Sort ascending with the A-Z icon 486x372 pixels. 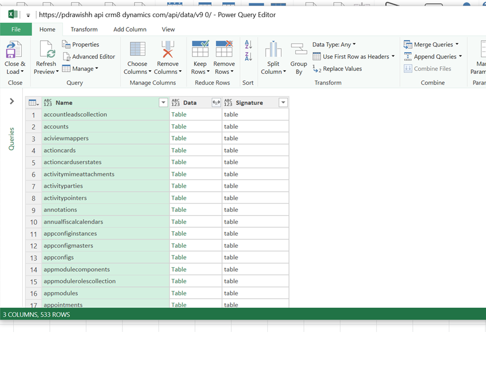(x=248, y=45)
